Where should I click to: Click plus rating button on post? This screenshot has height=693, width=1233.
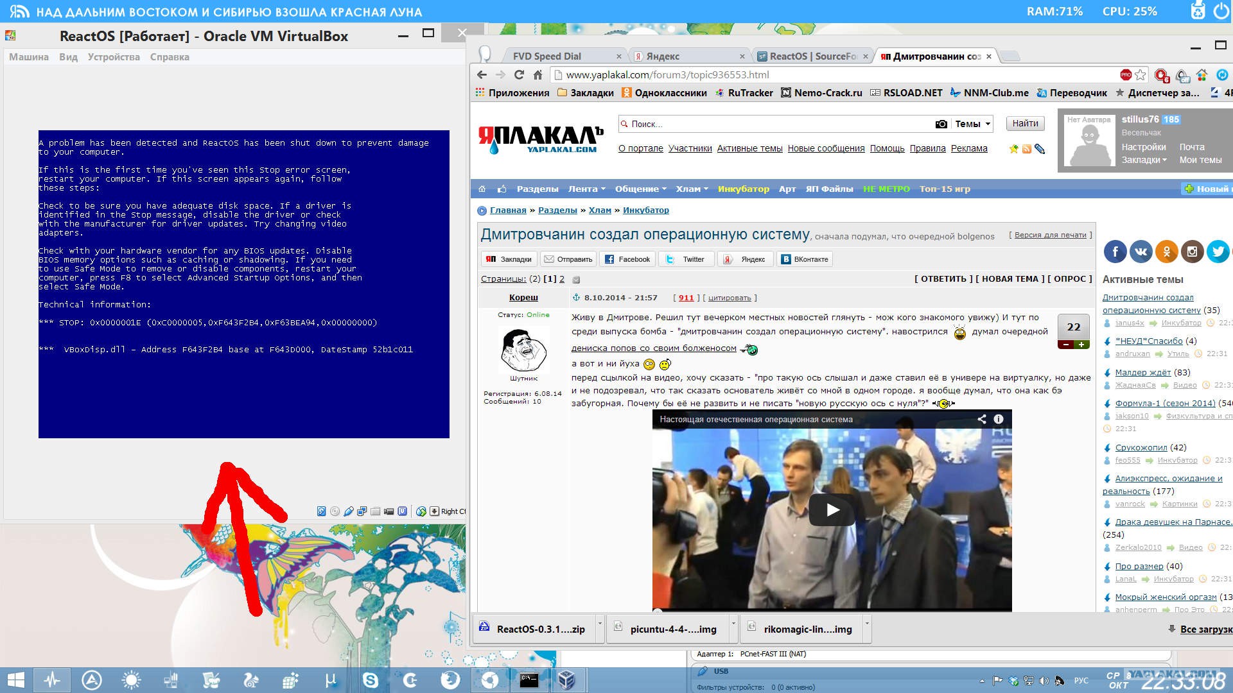[1081, 345]
